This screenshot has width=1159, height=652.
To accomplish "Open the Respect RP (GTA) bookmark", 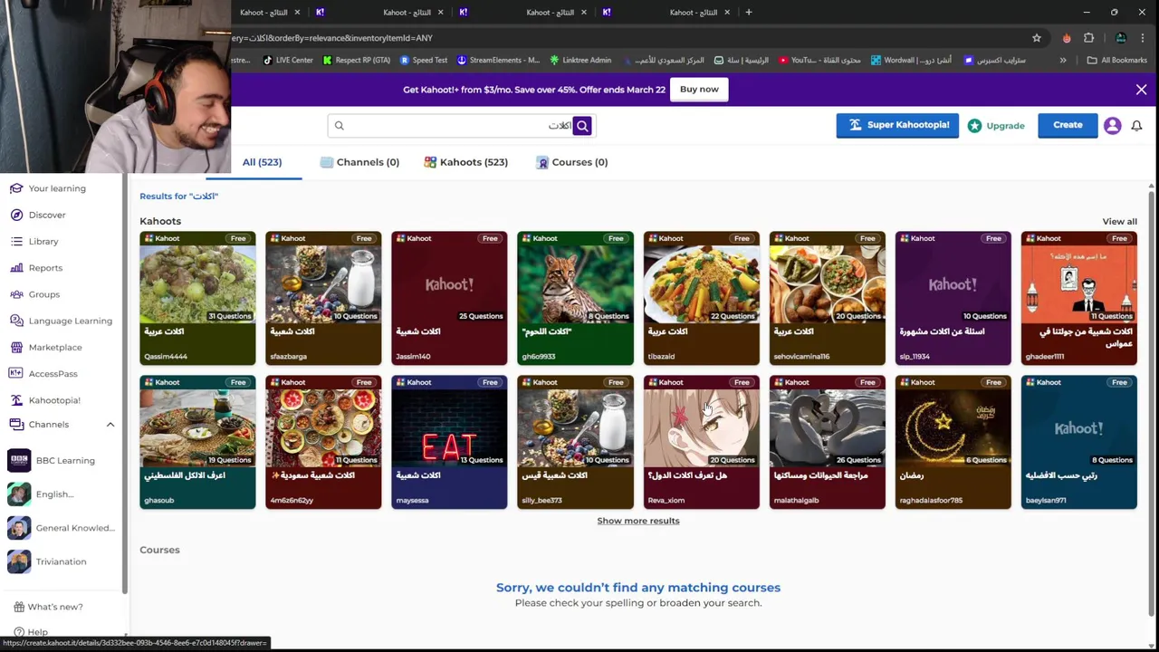I will [x=357, y=61].
